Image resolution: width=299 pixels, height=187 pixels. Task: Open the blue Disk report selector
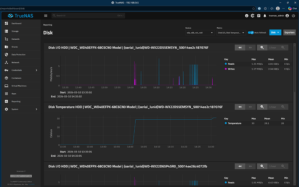click(x=275, y=32)
